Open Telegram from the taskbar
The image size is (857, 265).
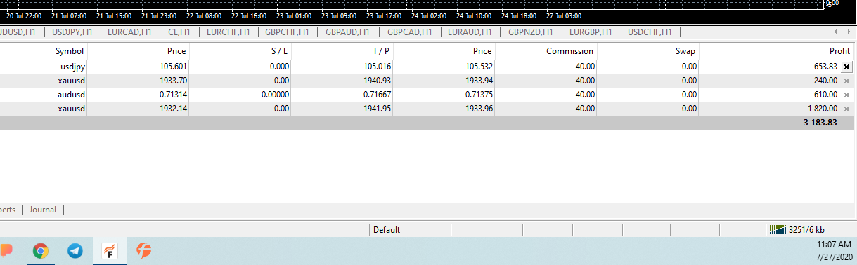point(75,251)
